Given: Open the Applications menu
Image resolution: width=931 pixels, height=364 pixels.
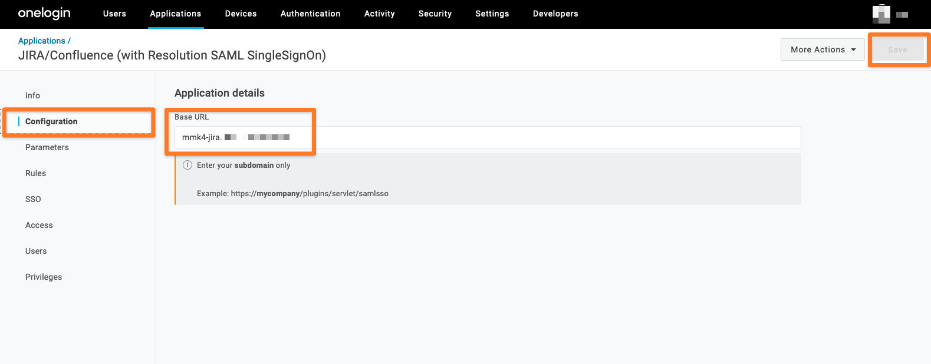Looking at the screenshot, I should tap(176, 14).
